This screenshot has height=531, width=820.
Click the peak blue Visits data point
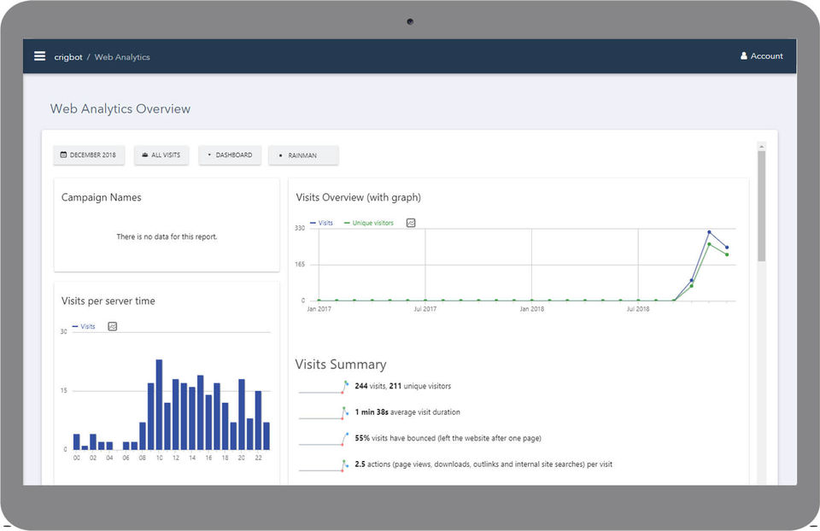(x=709, y=231)
